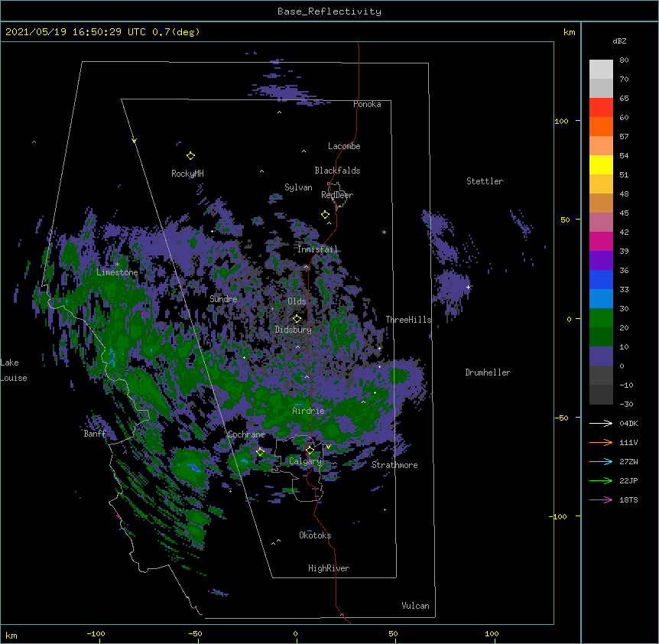Viewport: 659px width, 644px height.
Task: Click the Ponoka label
Action: coord(367,104)
